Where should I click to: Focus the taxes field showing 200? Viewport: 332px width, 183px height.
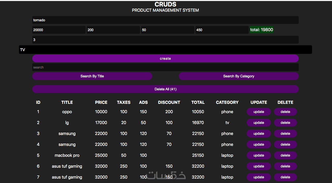(113, 30)
